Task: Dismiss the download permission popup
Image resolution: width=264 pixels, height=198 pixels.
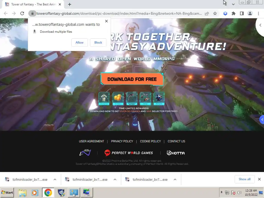Action: [106, 21]
